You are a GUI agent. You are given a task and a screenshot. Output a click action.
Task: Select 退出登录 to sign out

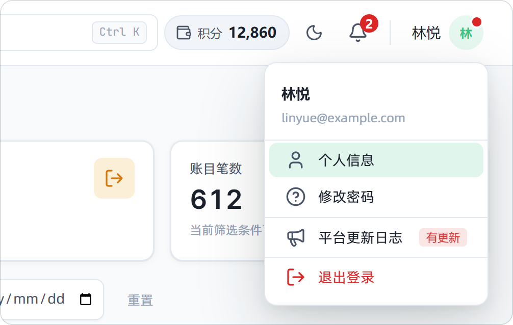pyautogui.click(x=376, y=277)
